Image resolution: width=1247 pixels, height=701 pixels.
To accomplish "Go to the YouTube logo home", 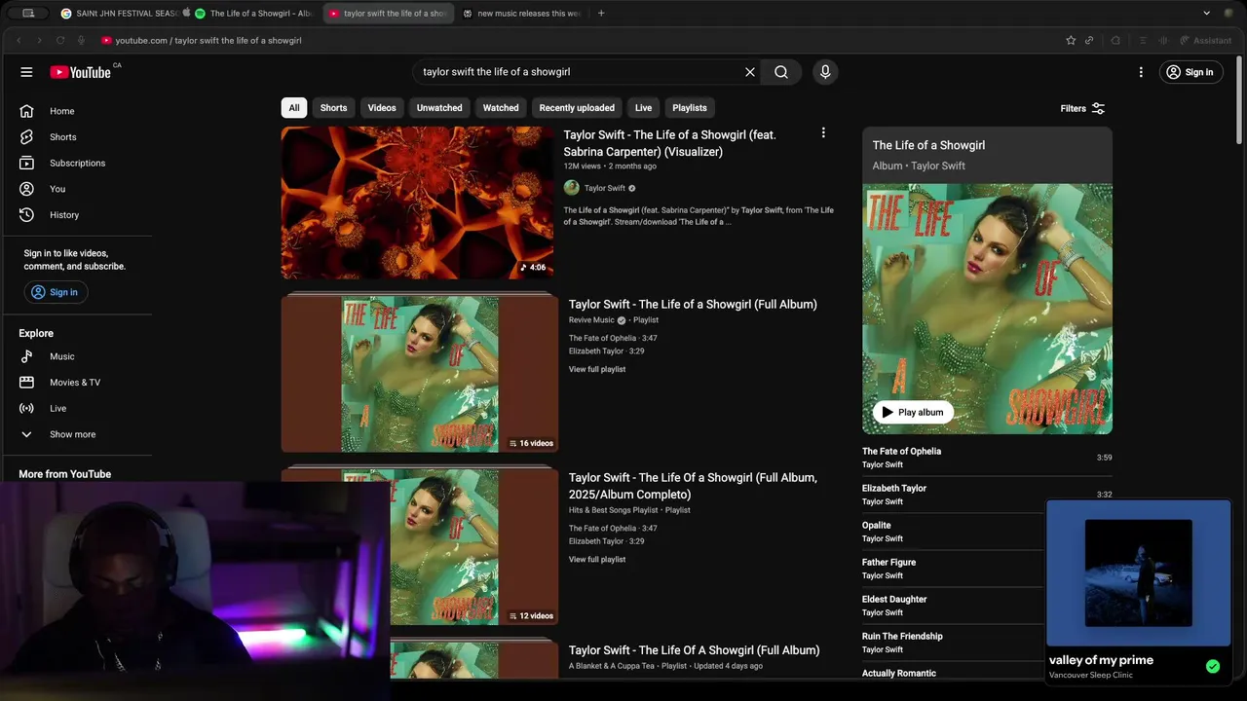I will pos(81,72).
